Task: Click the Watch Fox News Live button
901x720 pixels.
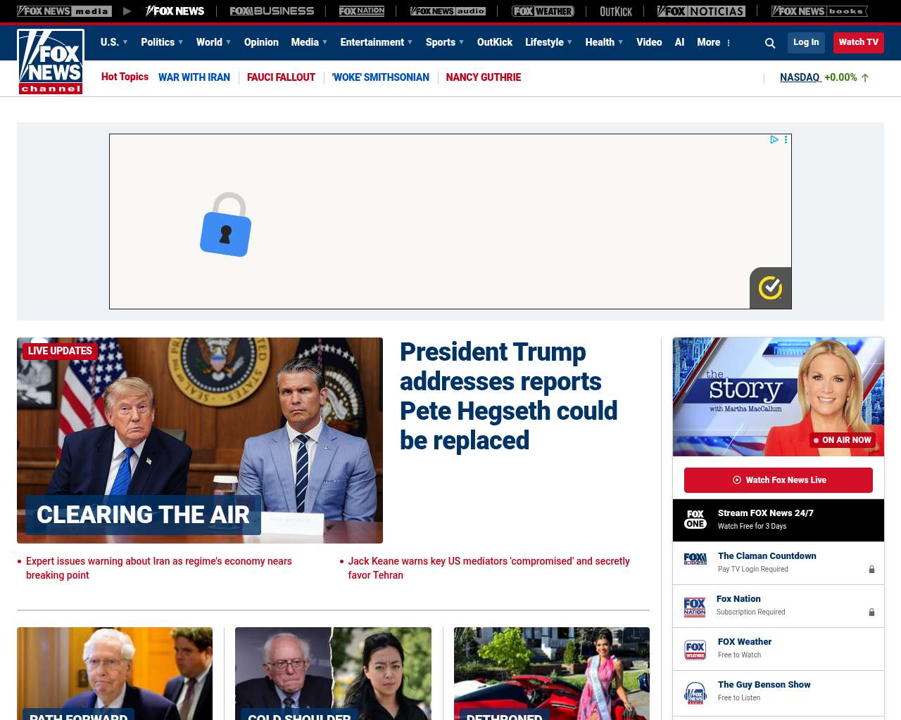Action: click(779, 480)
